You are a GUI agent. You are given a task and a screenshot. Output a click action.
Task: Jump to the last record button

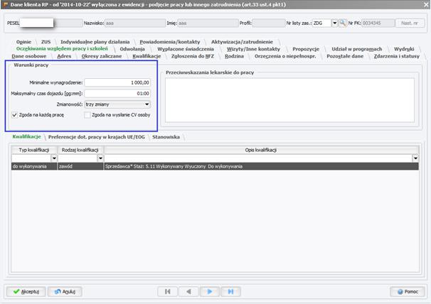click(x=230, y=291)
